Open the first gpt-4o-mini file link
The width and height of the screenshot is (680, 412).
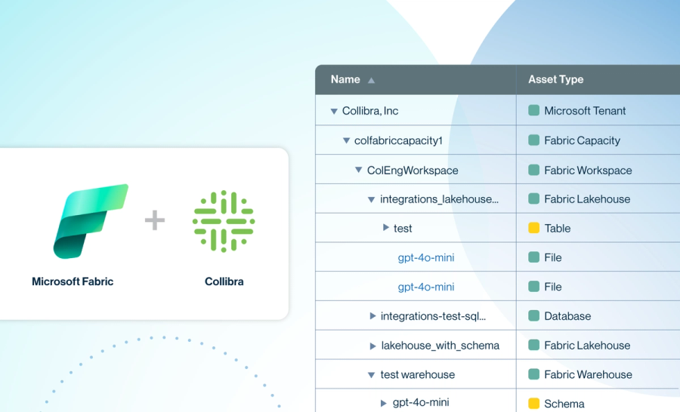click(x=426, y=258)
